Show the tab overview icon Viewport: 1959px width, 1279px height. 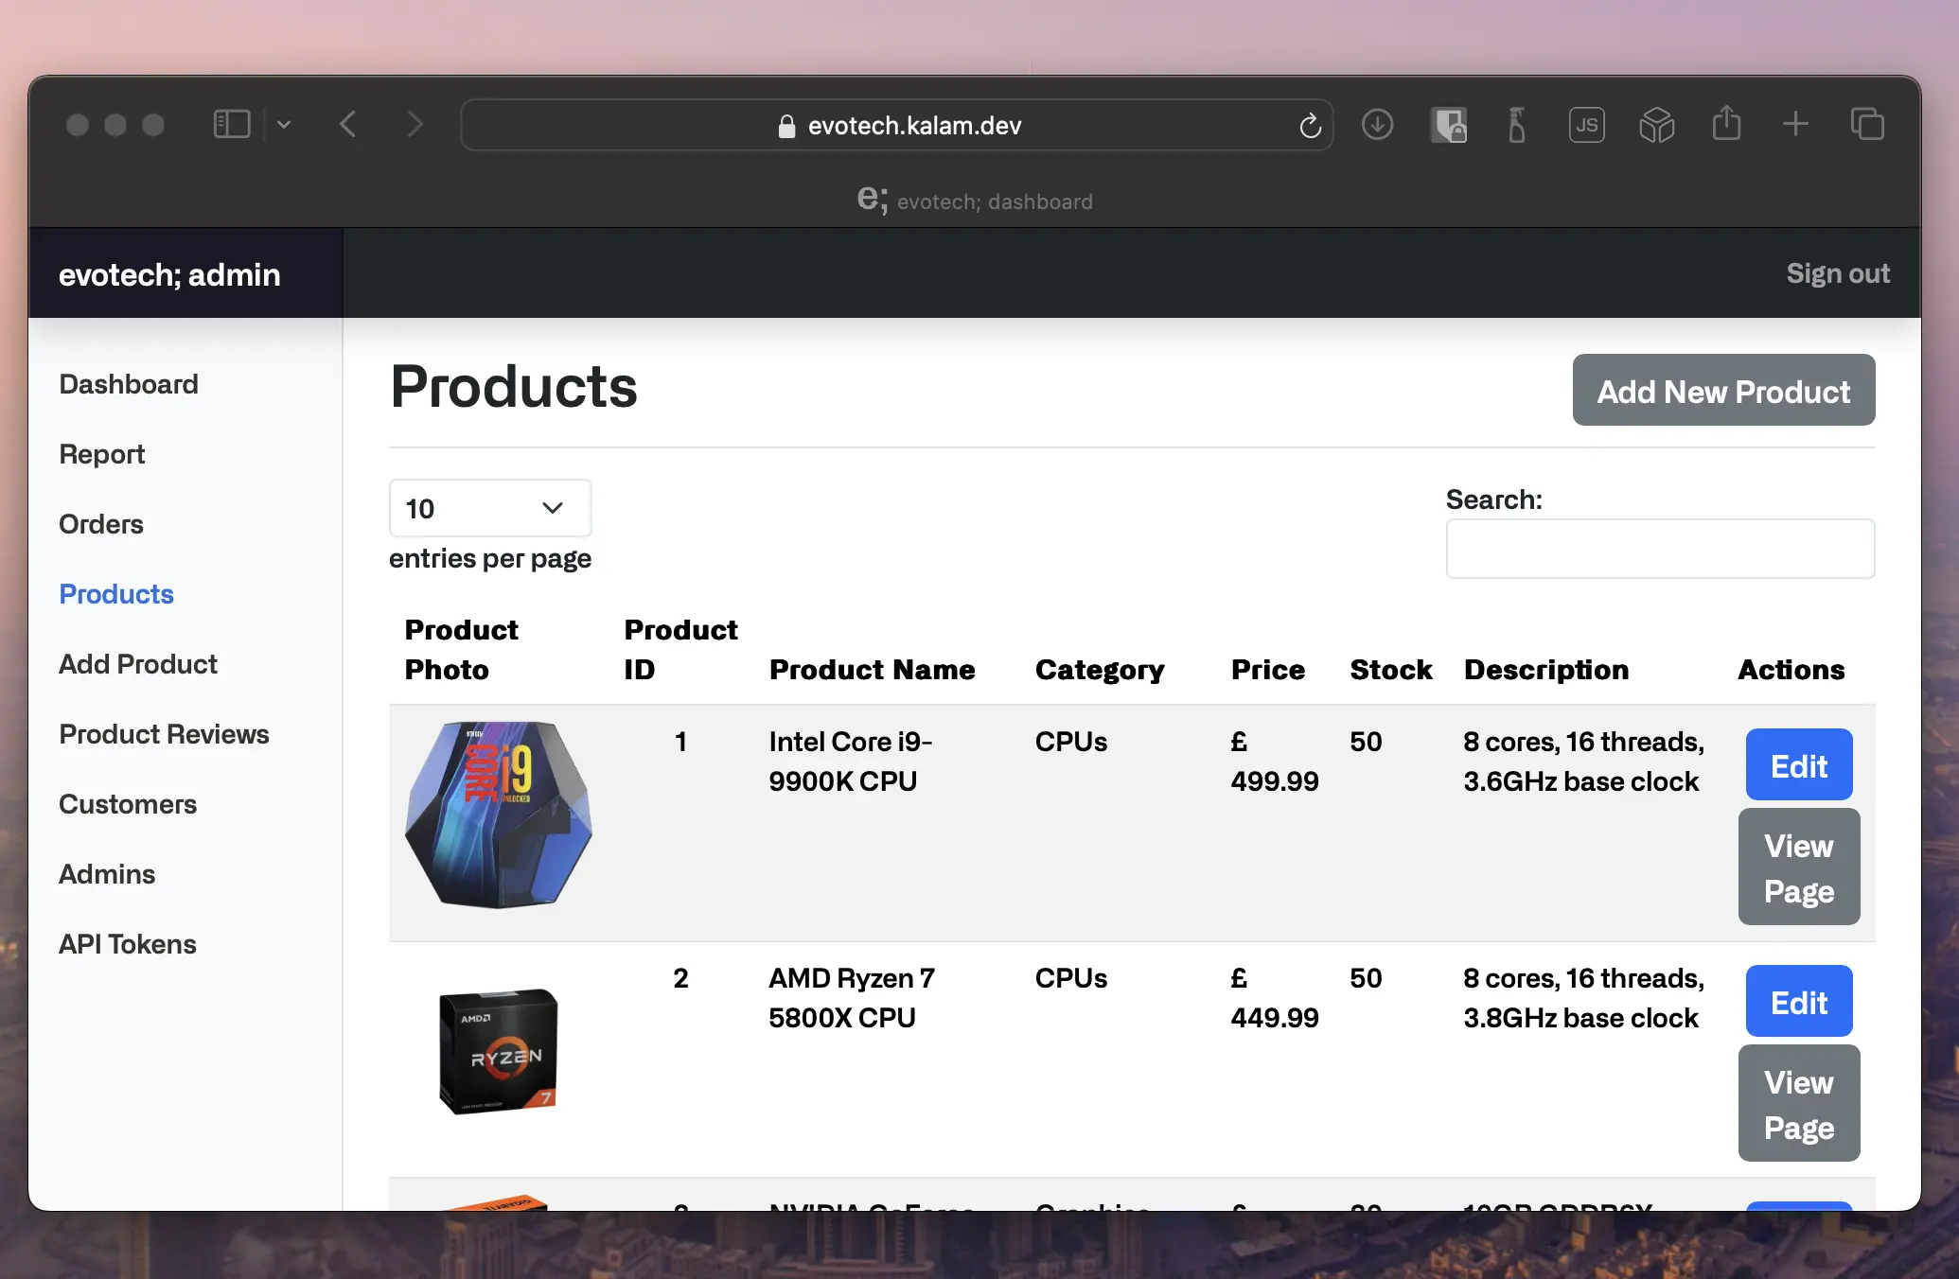point(1867,125)
